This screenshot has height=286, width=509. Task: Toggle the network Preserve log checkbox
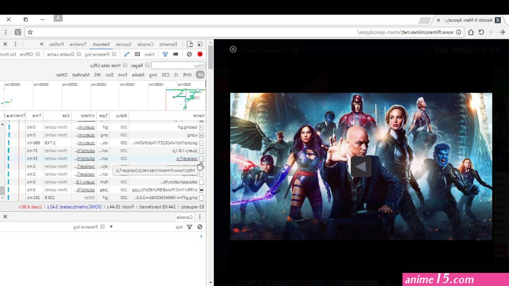114,54
